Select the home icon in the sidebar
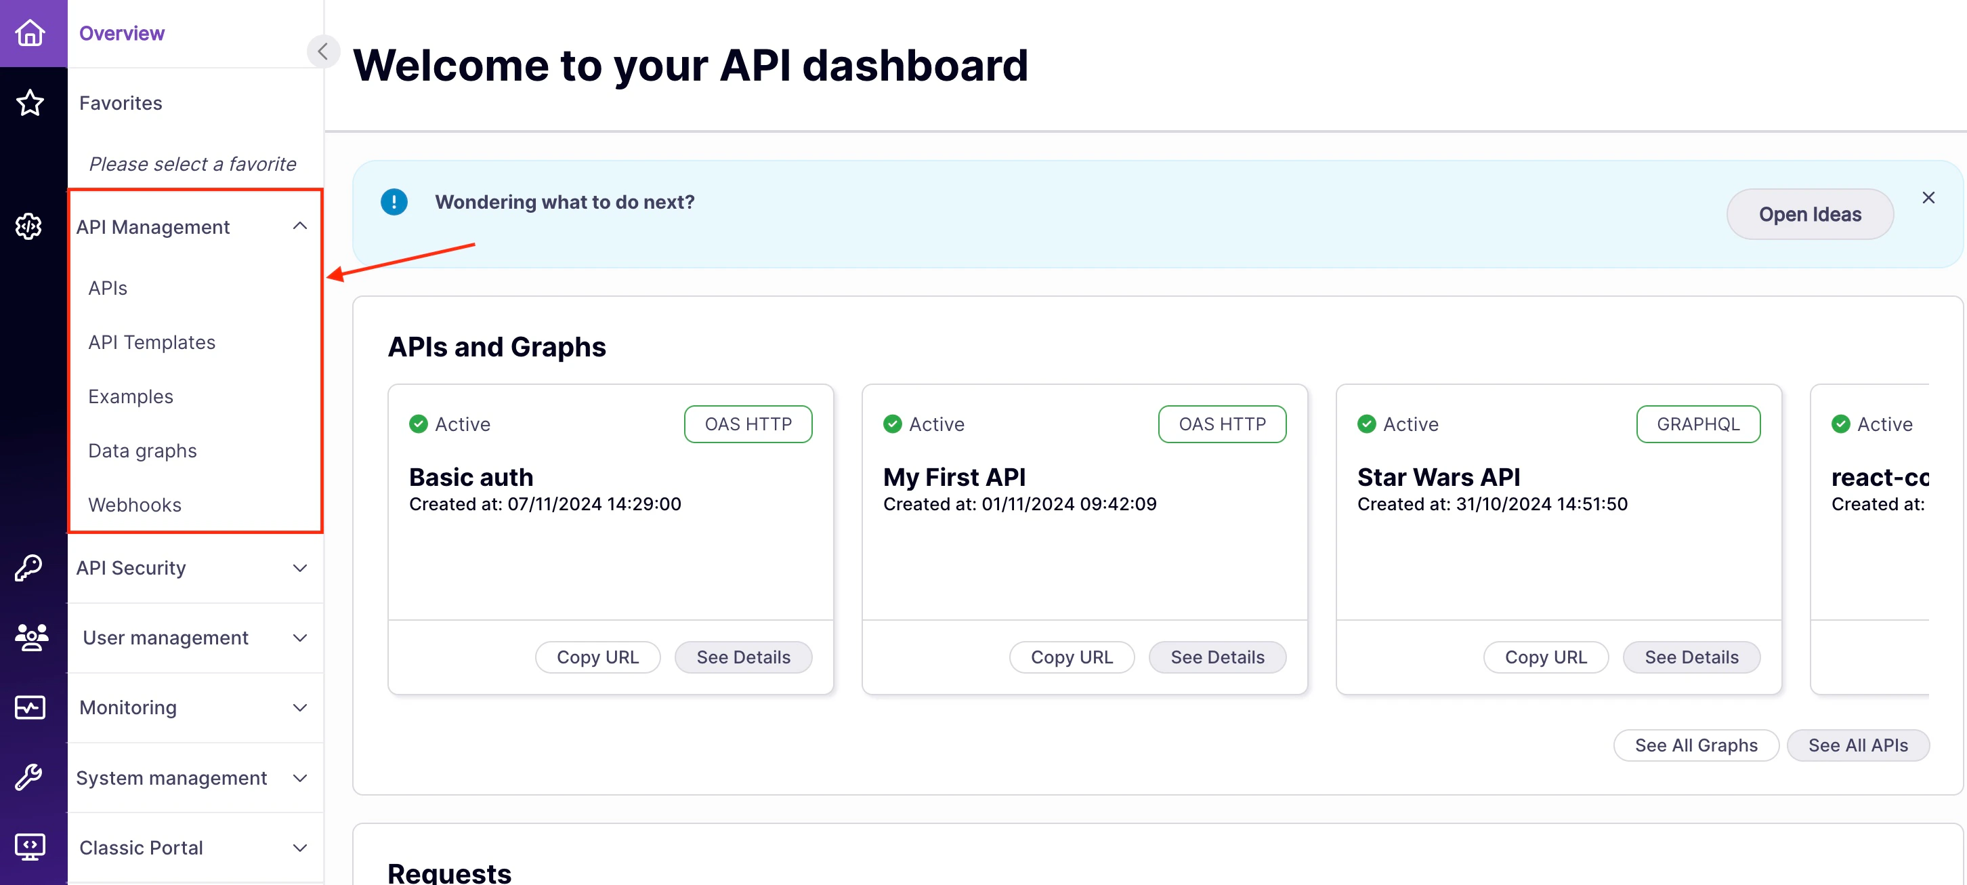1967x885 pixels. click(x=30, y=33)
